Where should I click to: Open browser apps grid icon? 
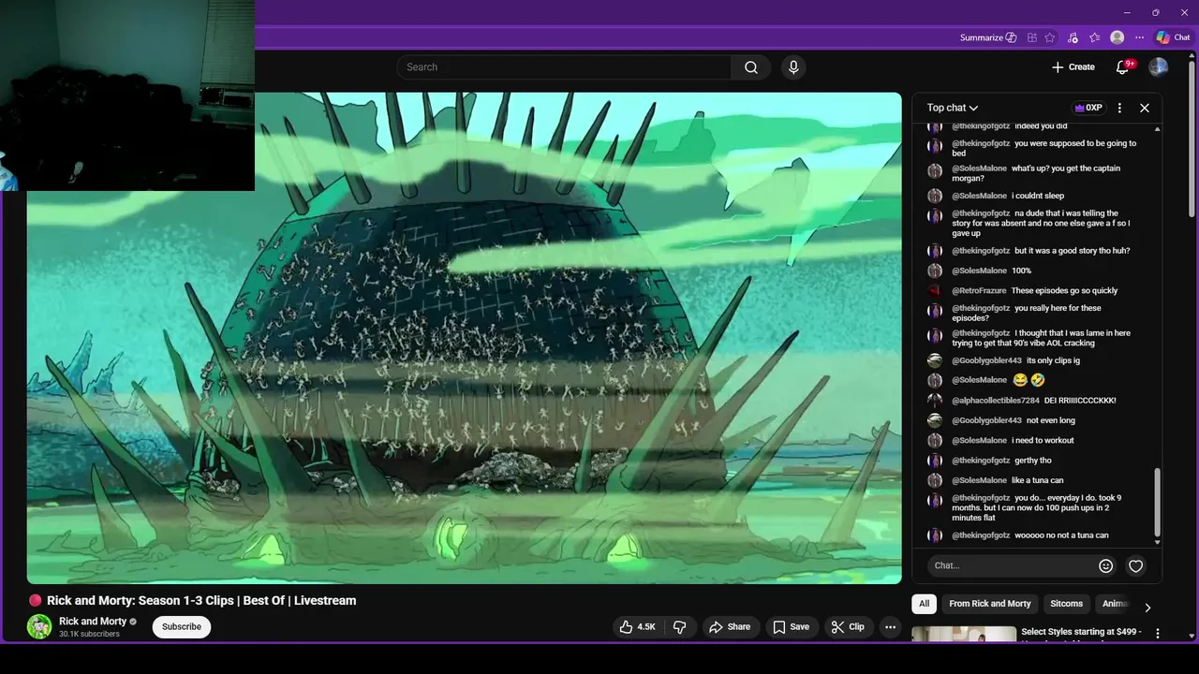(x=1032, y=37)
